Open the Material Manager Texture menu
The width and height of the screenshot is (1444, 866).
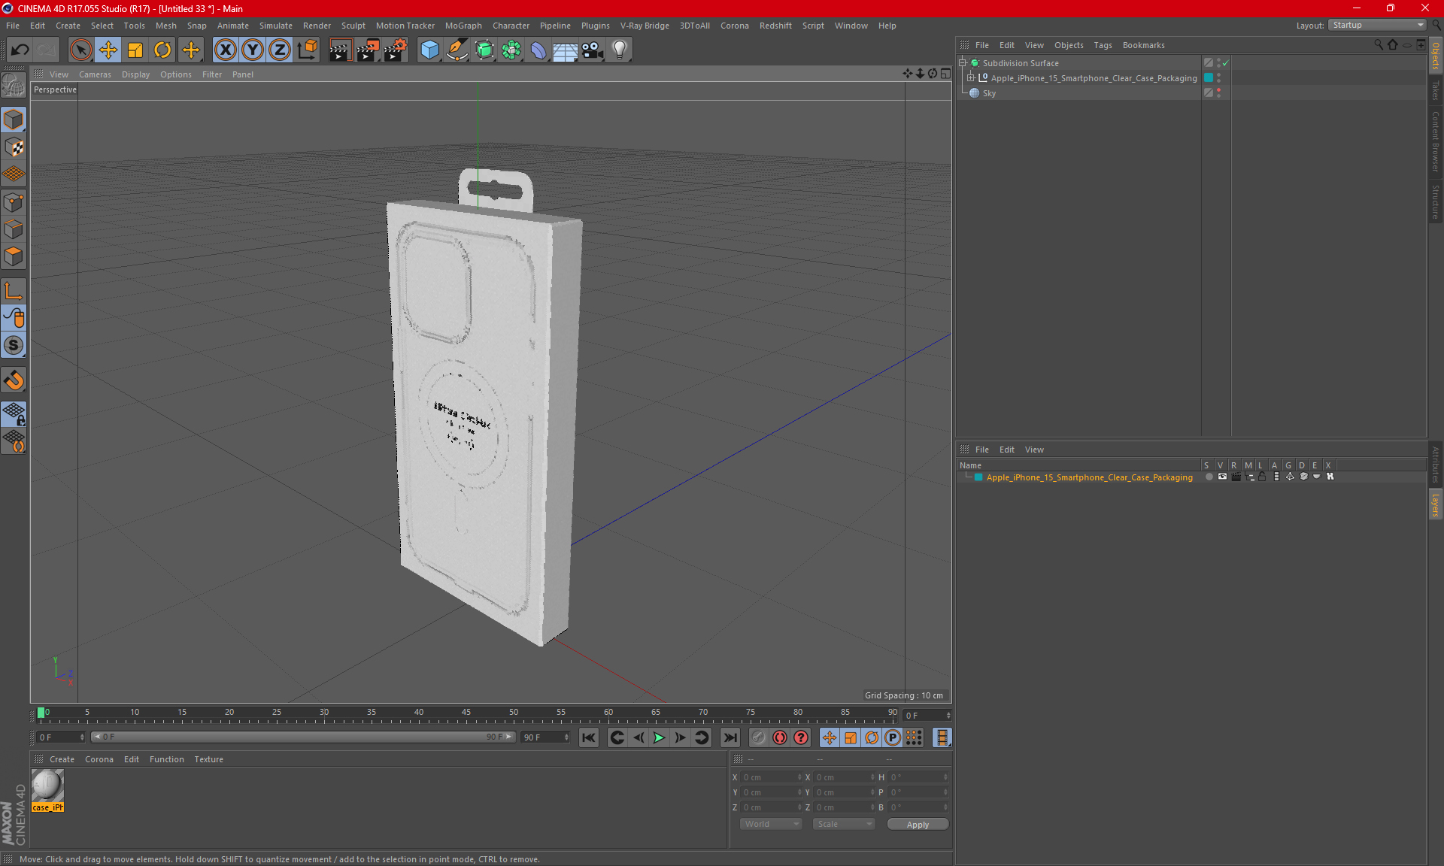(x=208, y=759)
